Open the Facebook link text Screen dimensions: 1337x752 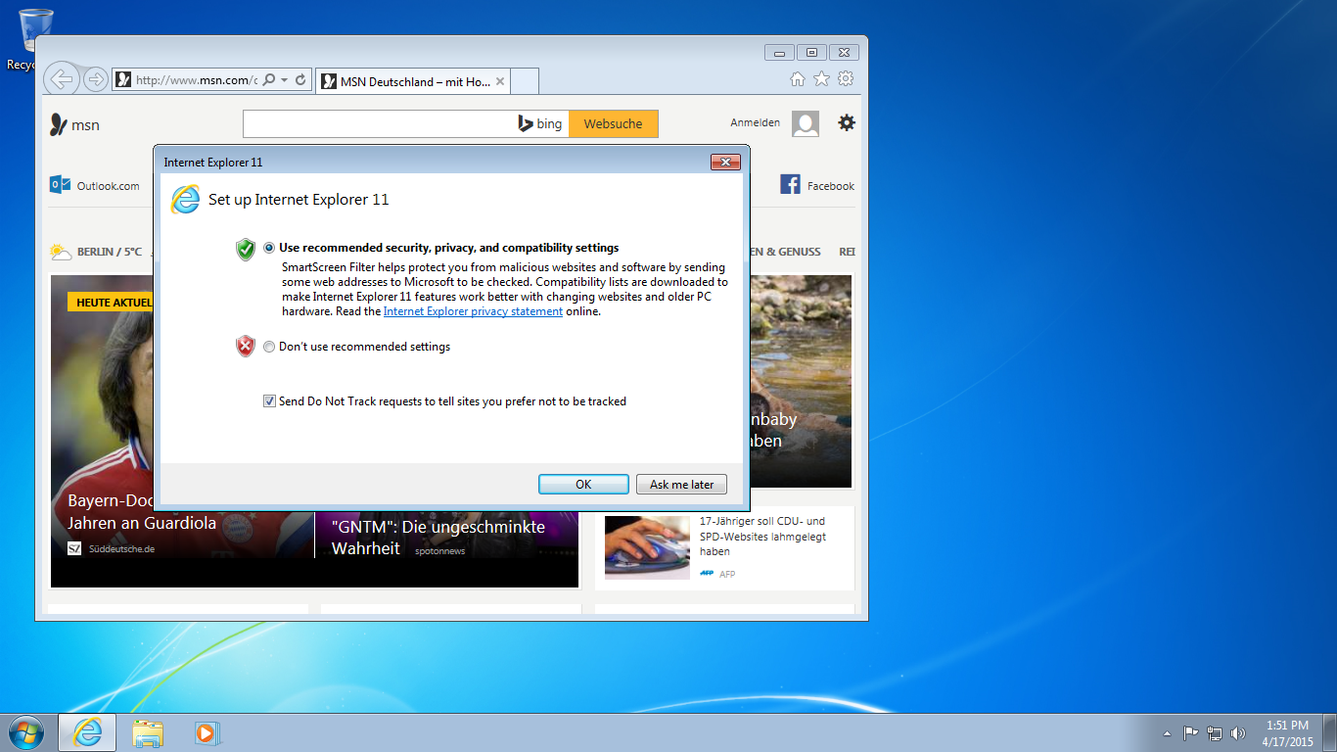pyautogui.click(x=831, y=186)
